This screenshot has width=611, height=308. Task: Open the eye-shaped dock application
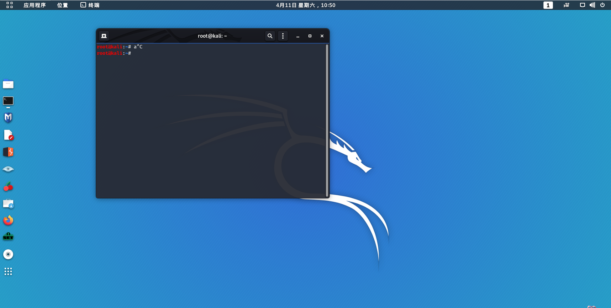(x=8, y=169)
